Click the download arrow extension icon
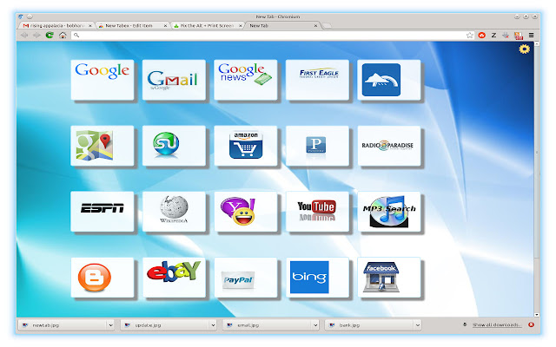The height and width of the screenshot is (347, 556). coord(506,35)
